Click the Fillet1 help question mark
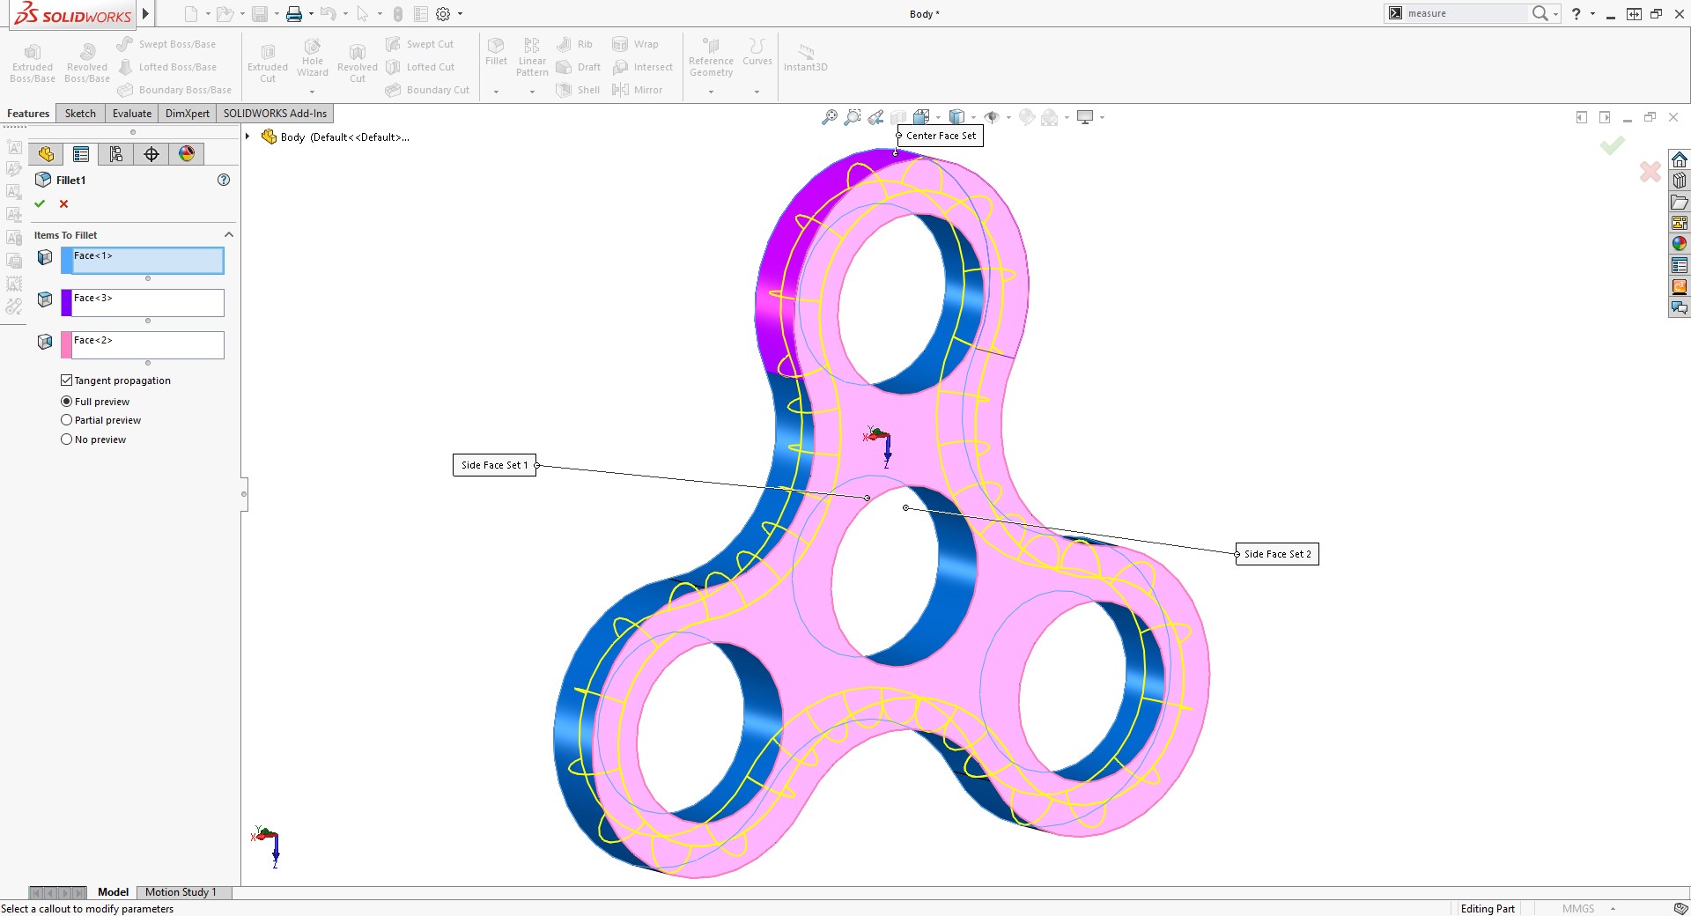Image resolution: width=1691 pixels, height=916 pixels. 223,180
